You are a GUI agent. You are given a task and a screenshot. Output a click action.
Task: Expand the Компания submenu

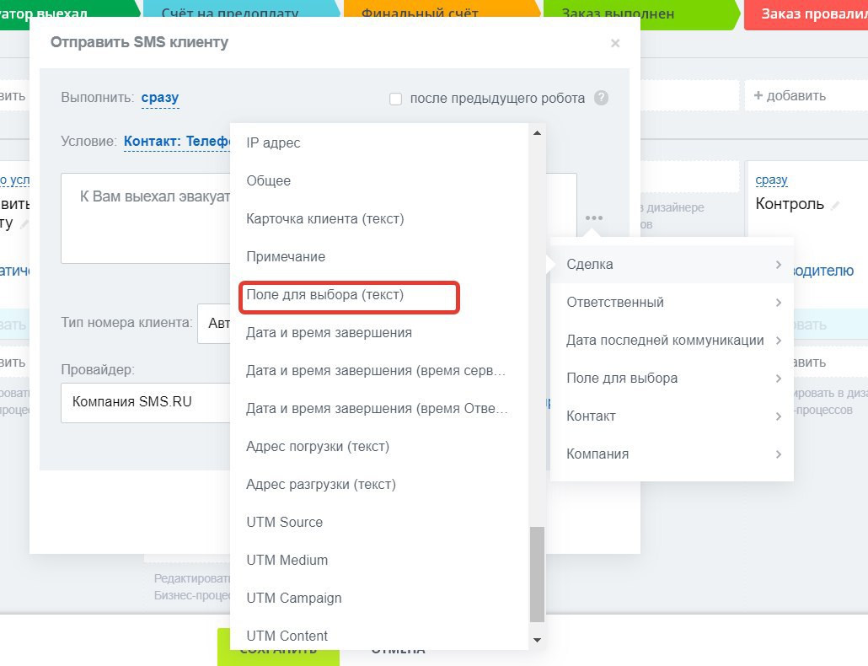tap(672, 454)
